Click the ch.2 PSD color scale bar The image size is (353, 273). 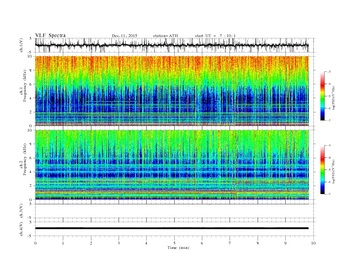point(322,170)
